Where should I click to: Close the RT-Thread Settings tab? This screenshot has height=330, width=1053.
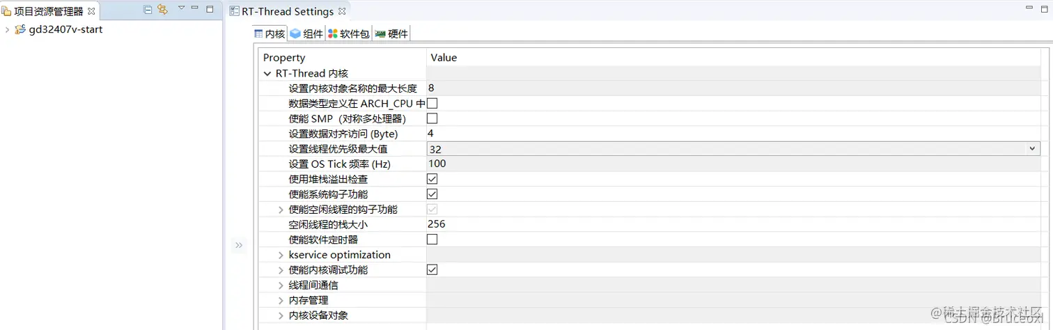tap(342, 11)
